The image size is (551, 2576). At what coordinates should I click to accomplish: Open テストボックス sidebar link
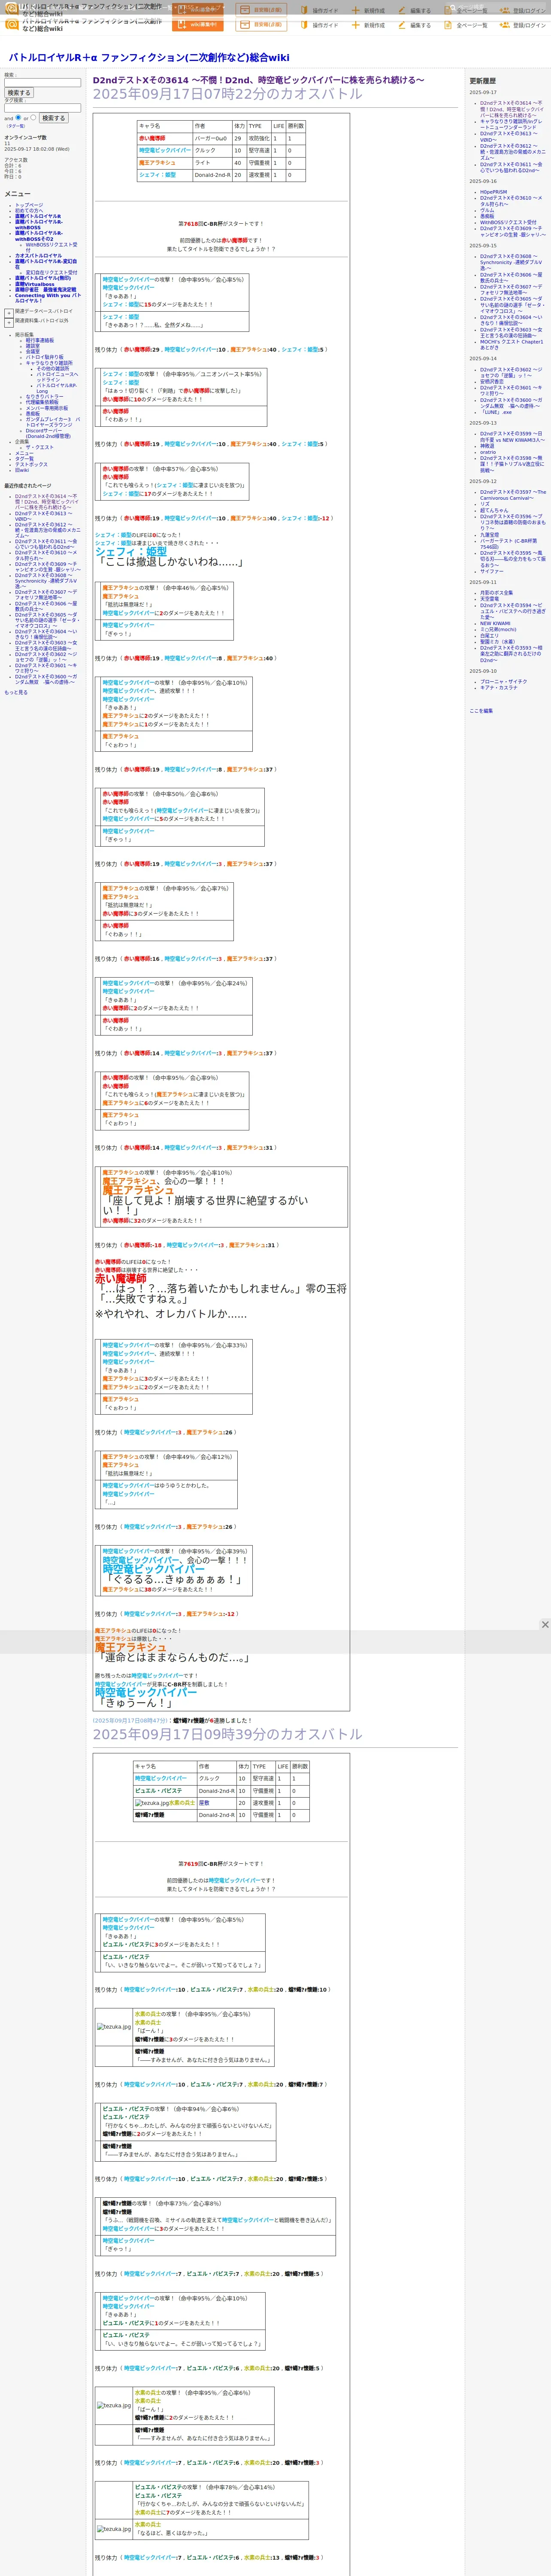[x=31, y=465]
